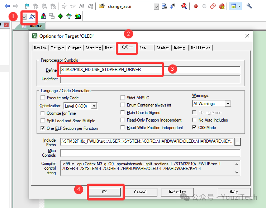Enable Optimize for Time
This screenshot has width=266, height=208.
43,113
